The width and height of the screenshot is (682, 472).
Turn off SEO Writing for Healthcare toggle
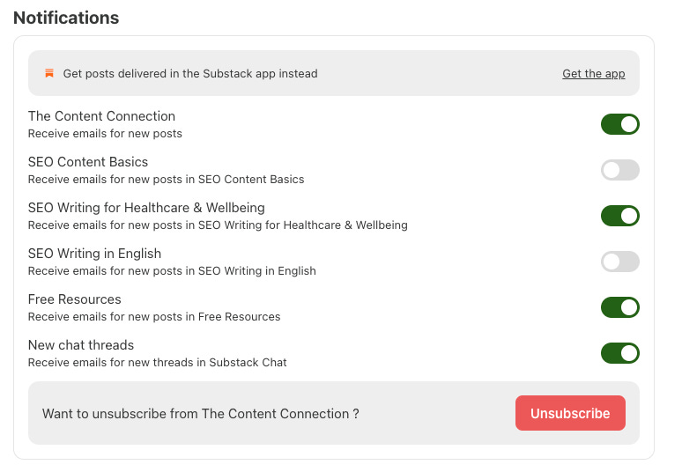[619, 216]
